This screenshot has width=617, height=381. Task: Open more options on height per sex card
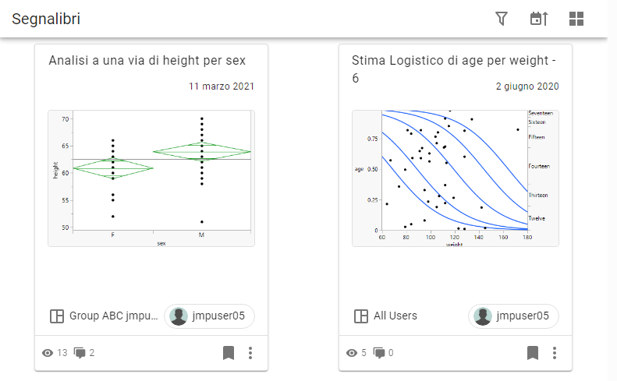[x=250, y=353]
